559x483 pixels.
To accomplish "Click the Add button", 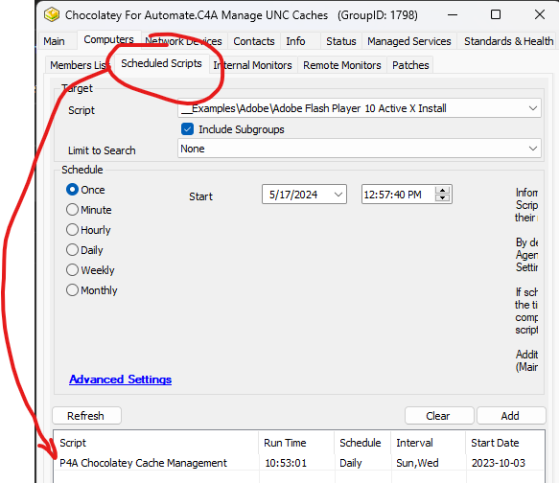I will [x=511, y=416].
